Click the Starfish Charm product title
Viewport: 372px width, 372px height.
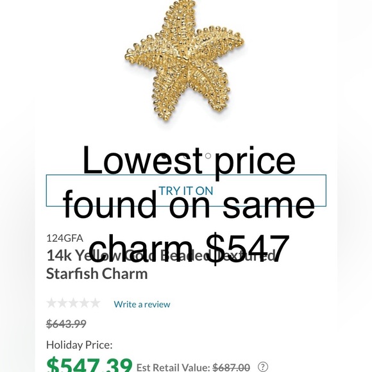(x=161, y=264)
